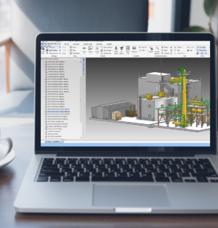Image resolution: width=218 pixels, height=228 pixels.
Task: Click the Limits icon in Control group
Action: [97, 48]
